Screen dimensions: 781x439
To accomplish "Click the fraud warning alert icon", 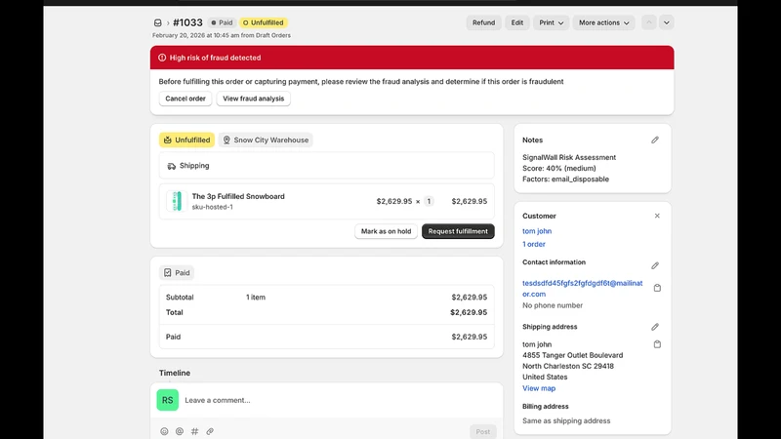I will pos(162,58).
